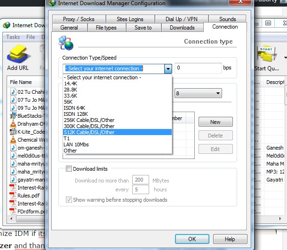
Task: Open the Save to tab
Action: pos(143,28)
